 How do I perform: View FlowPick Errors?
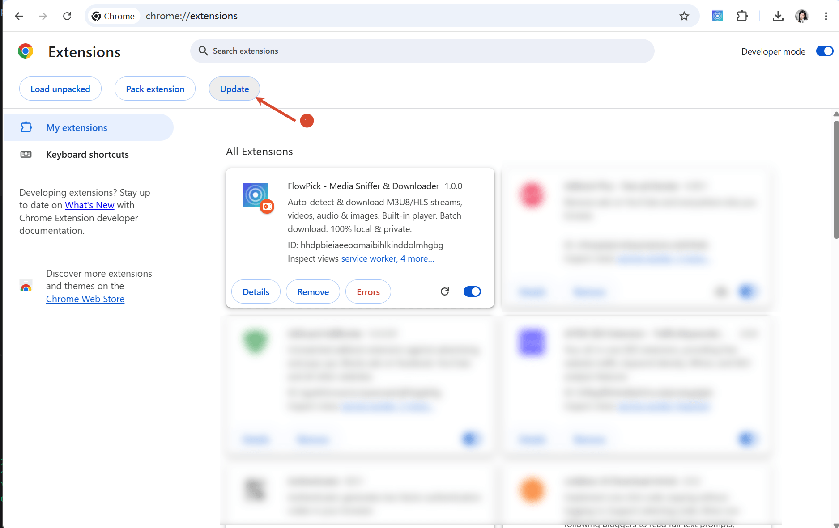(368, 291)
